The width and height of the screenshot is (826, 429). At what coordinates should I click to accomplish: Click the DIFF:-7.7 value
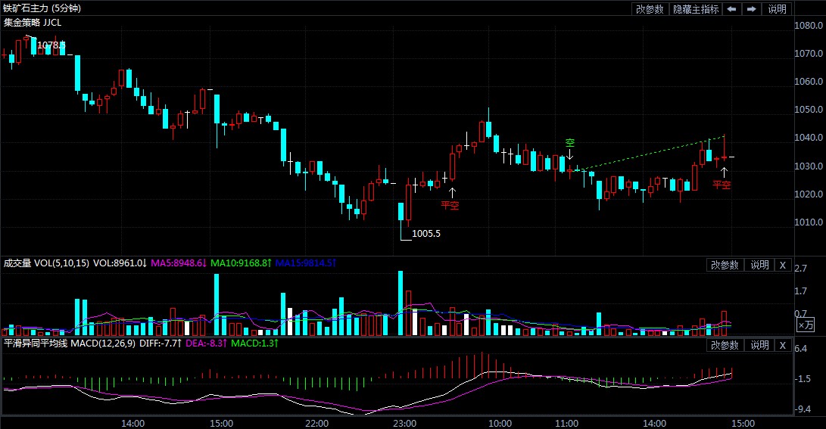click(161, 344)
